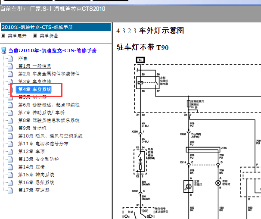This screenshot has height=219, width=261.
Task: Open 第17章 变速器 chapter
Action: 34,190
